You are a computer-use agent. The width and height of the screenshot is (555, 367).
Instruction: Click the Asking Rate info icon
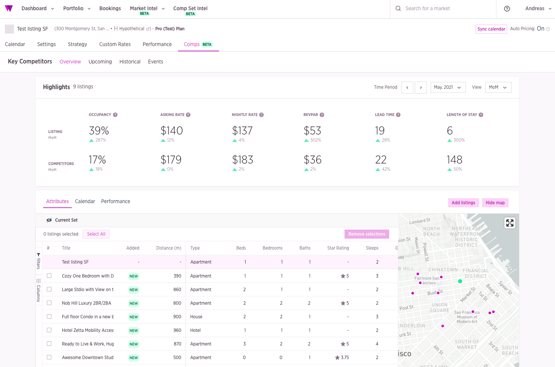coord(188,115)
